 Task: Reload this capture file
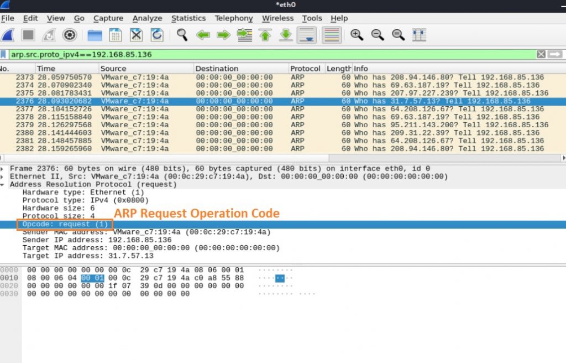(x=157, y=35)
